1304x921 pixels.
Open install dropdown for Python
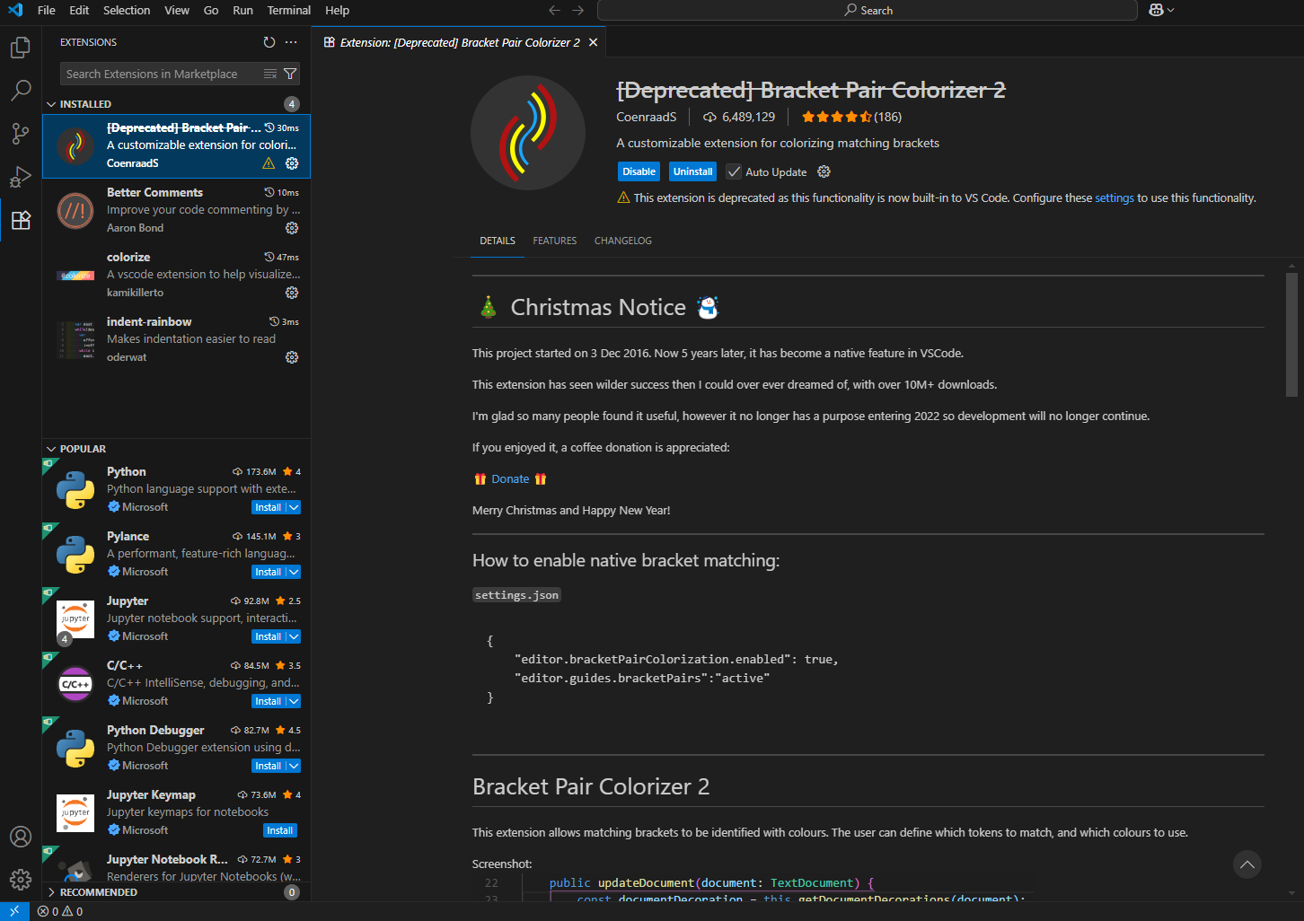pyautogui.click(x=294, y=507)
